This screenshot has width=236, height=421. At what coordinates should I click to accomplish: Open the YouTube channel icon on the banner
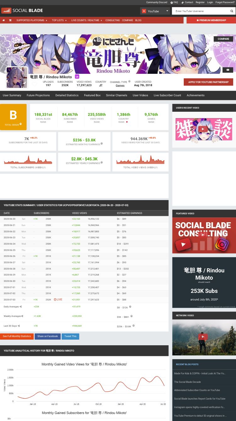(228, 70)
